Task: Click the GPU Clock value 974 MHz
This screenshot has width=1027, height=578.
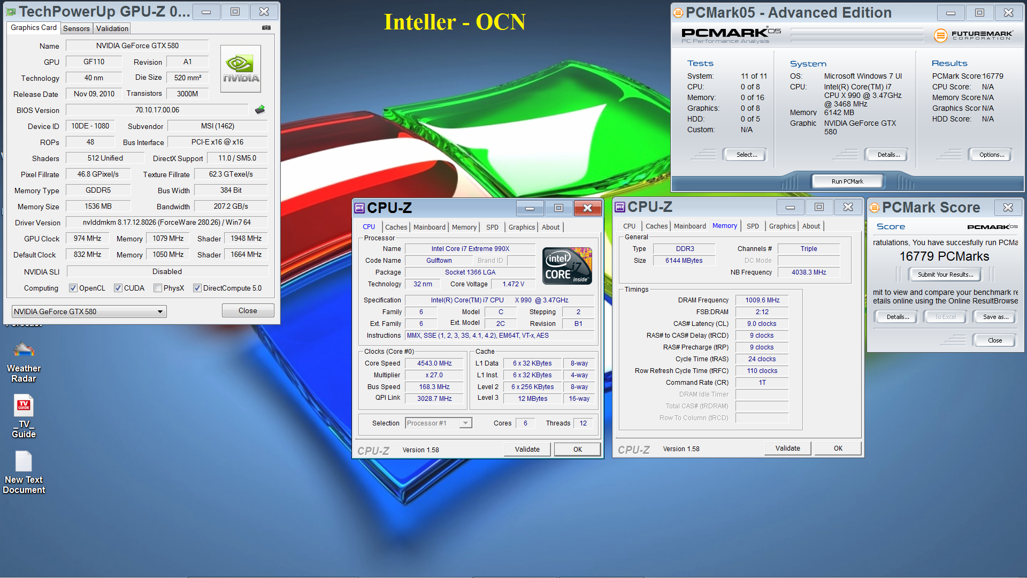Action: [87, 239]
